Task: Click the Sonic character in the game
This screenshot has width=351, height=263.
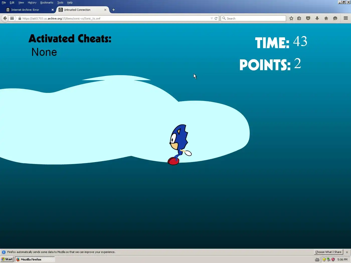Action: 180,145
